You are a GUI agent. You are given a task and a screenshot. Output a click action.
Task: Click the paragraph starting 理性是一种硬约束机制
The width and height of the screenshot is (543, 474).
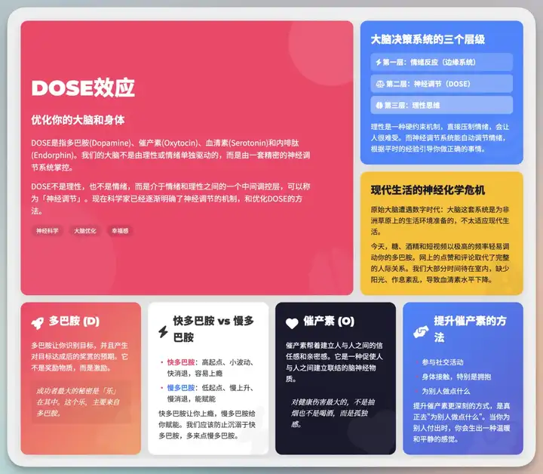(x=440, y=138)
